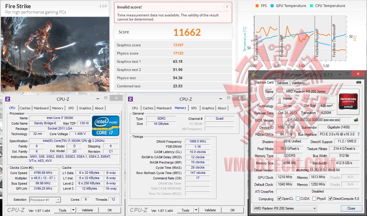Click the CAS# Latency value 10.0 clocks
Viewport: 367px width, 216px height.
tap(197, 152)
